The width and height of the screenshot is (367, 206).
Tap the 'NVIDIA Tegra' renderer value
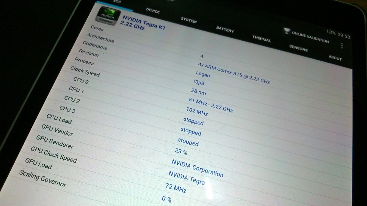tap(187, 178)
